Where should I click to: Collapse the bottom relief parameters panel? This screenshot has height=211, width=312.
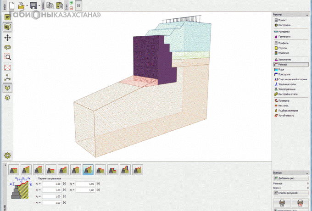[x=5, y=165]
